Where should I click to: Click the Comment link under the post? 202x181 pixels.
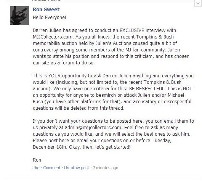point(52,168)
